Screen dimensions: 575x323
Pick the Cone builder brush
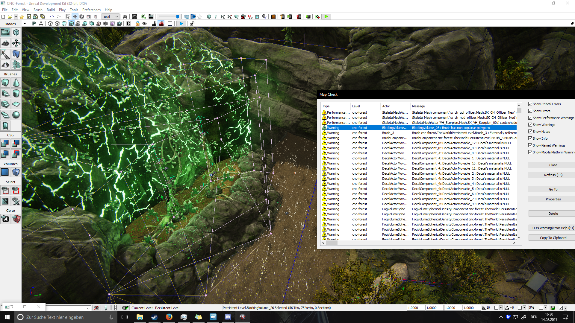tap(16, 83)
